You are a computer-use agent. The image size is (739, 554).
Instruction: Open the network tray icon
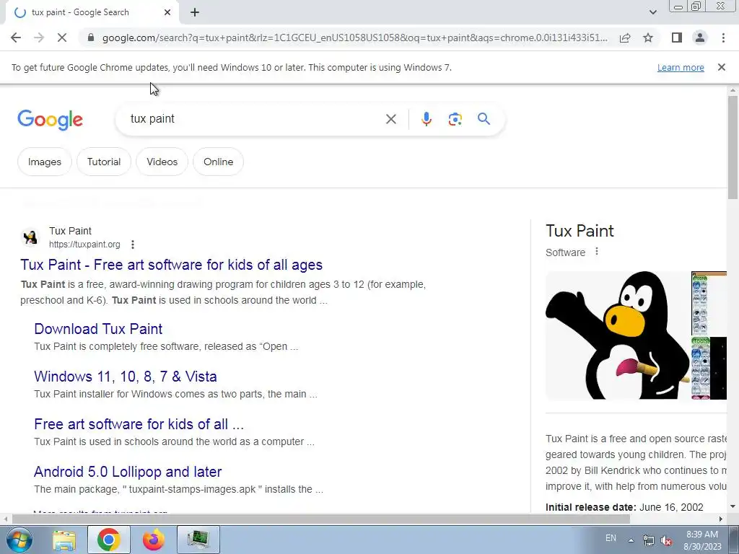(x=649, y=541)
